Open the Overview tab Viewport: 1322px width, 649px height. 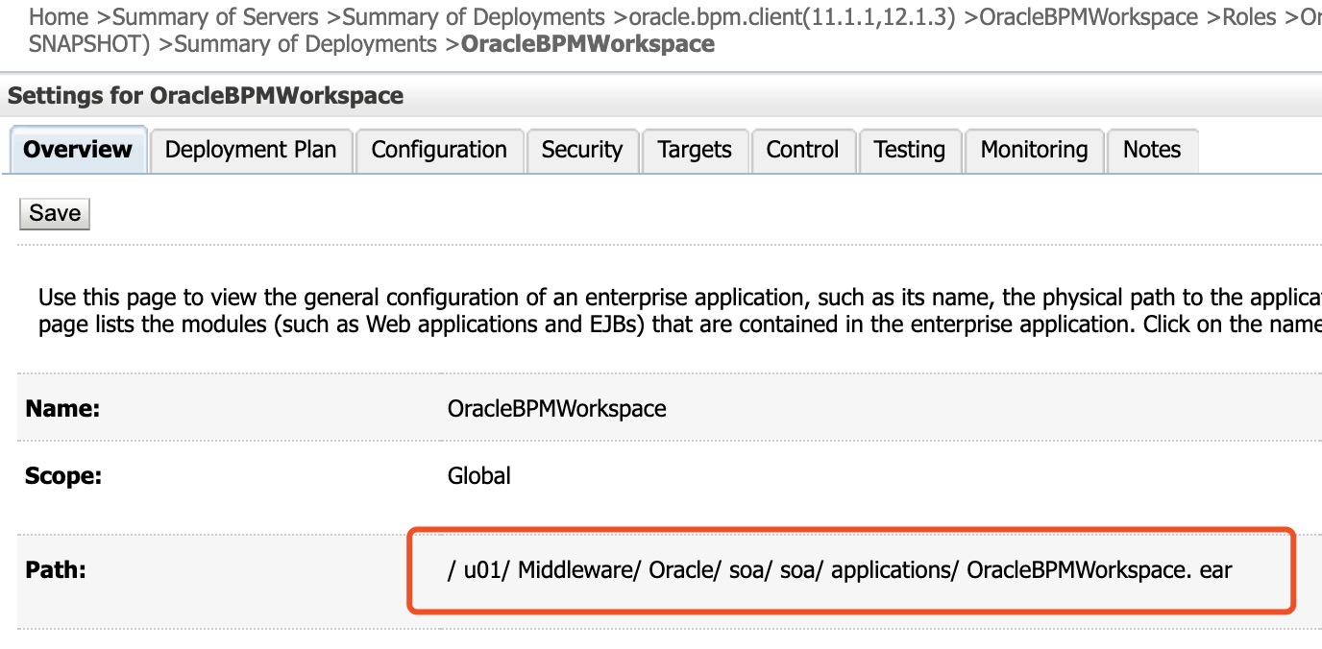click(78, 150)
